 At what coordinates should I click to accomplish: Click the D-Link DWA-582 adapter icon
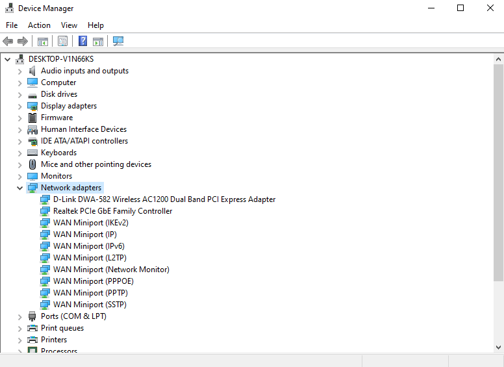[x=45, y=199]
